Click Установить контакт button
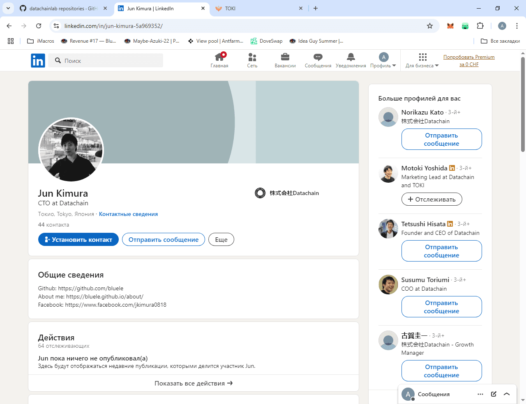The image size is (526, 404). point(78,239)
